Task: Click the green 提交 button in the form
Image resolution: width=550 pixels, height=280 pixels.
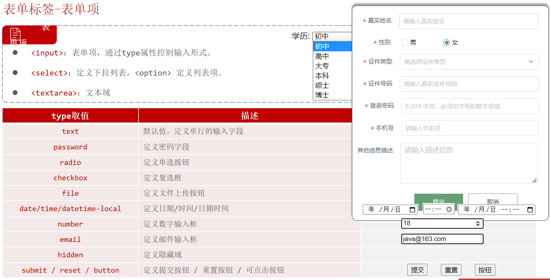Action: 438,199
